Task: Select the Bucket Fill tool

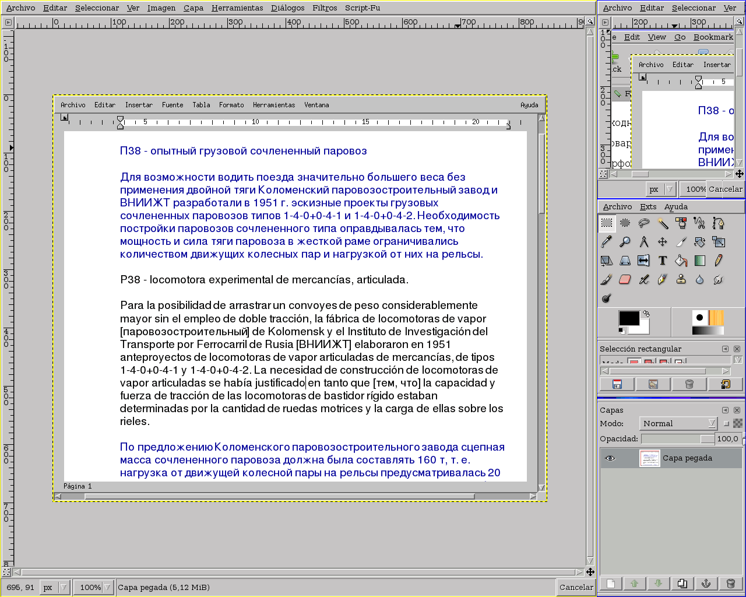Action: point(681,261)
